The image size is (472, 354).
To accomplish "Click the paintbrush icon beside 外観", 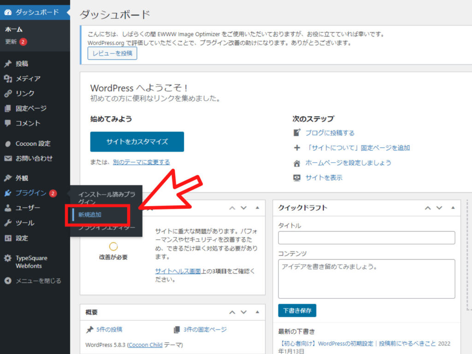I will pos(8,178).
